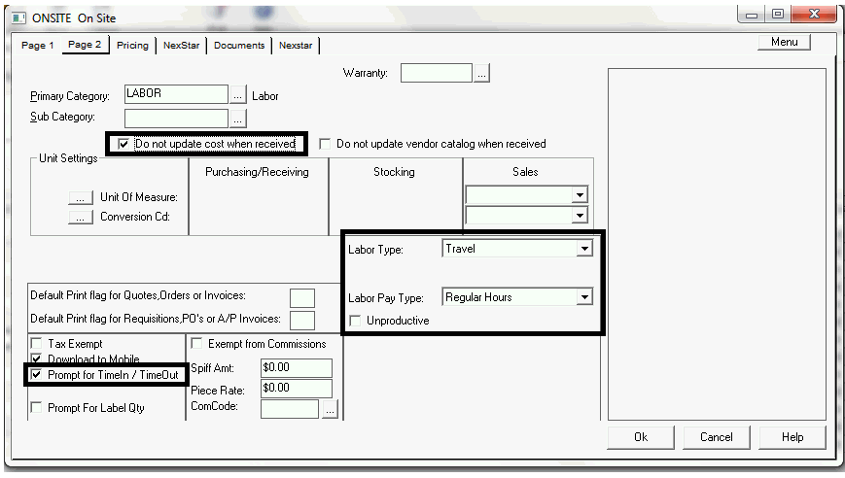The height and width of the screenshot is (478, 845).
Task: Click the Menu button
Action: pos(784,43)
